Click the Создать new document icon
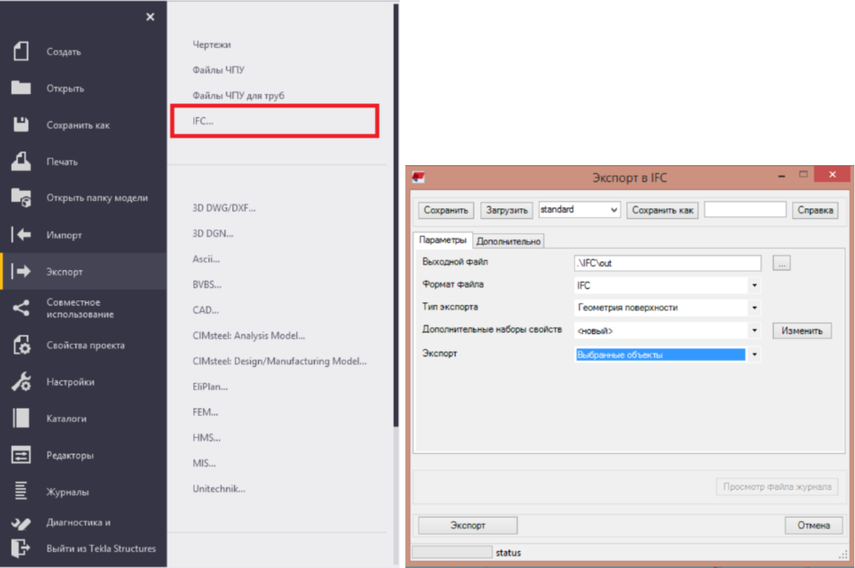The height and width of the screenshot is (568, 855). coord(21,51)
